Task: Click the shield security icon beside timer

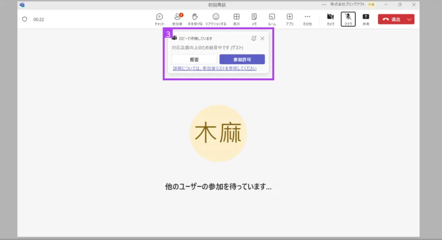Action: tap(24, 19)
